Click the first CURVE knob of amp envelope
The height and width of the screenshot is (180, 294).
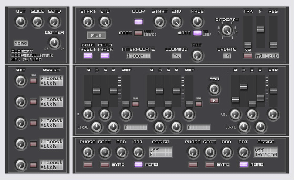pyautogui.click(x=243, y=127)
